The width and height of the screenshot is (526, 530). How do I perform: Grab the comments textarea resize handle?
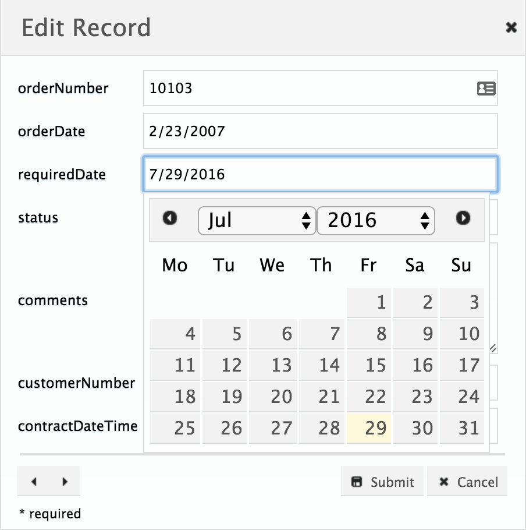click(x=493, y=348)
